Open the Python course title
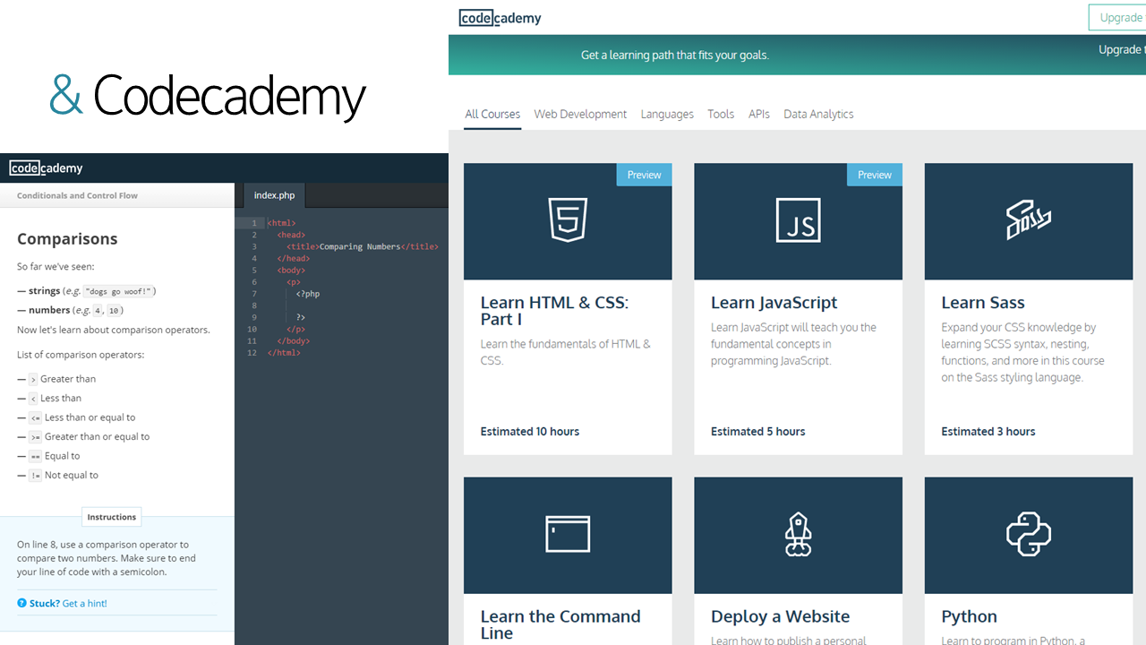The height and width of the screenshot is (645, 1146). (x=969, y=616)
